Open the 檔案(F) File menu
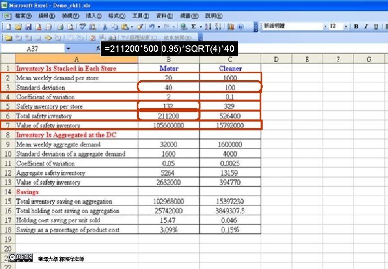The width and height of the screenshot is (388, 269). coord(23,16)
